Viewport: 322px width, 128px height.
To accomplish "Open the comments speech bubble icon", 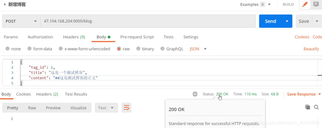I will coord(316,4).
